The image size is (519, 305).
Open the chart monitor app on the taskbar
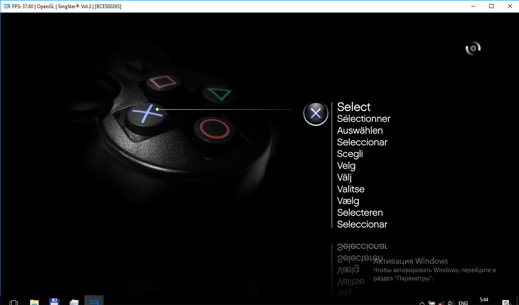coord(74,302)
